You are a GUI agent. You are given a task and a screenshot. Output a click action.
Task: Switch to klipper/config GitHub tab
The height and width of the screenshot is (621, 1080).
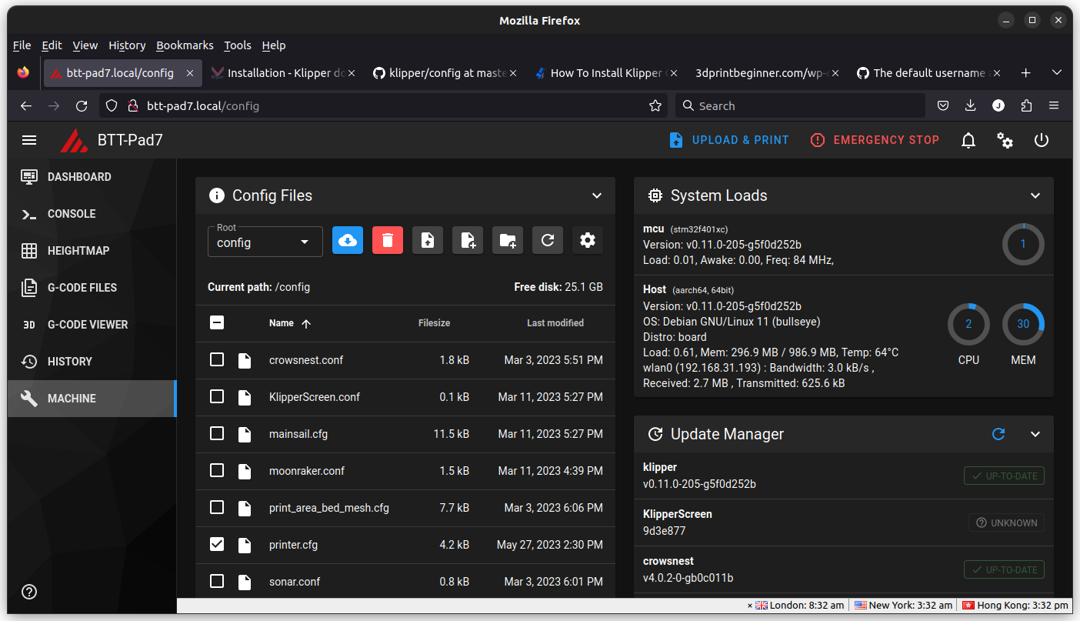445,73
